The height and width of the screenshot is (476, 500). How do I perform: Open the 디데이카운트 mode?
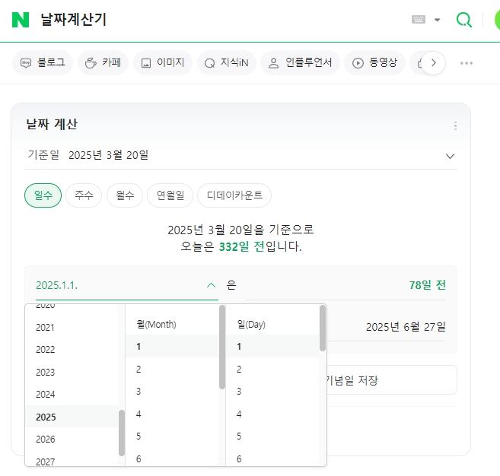point(234,195)
